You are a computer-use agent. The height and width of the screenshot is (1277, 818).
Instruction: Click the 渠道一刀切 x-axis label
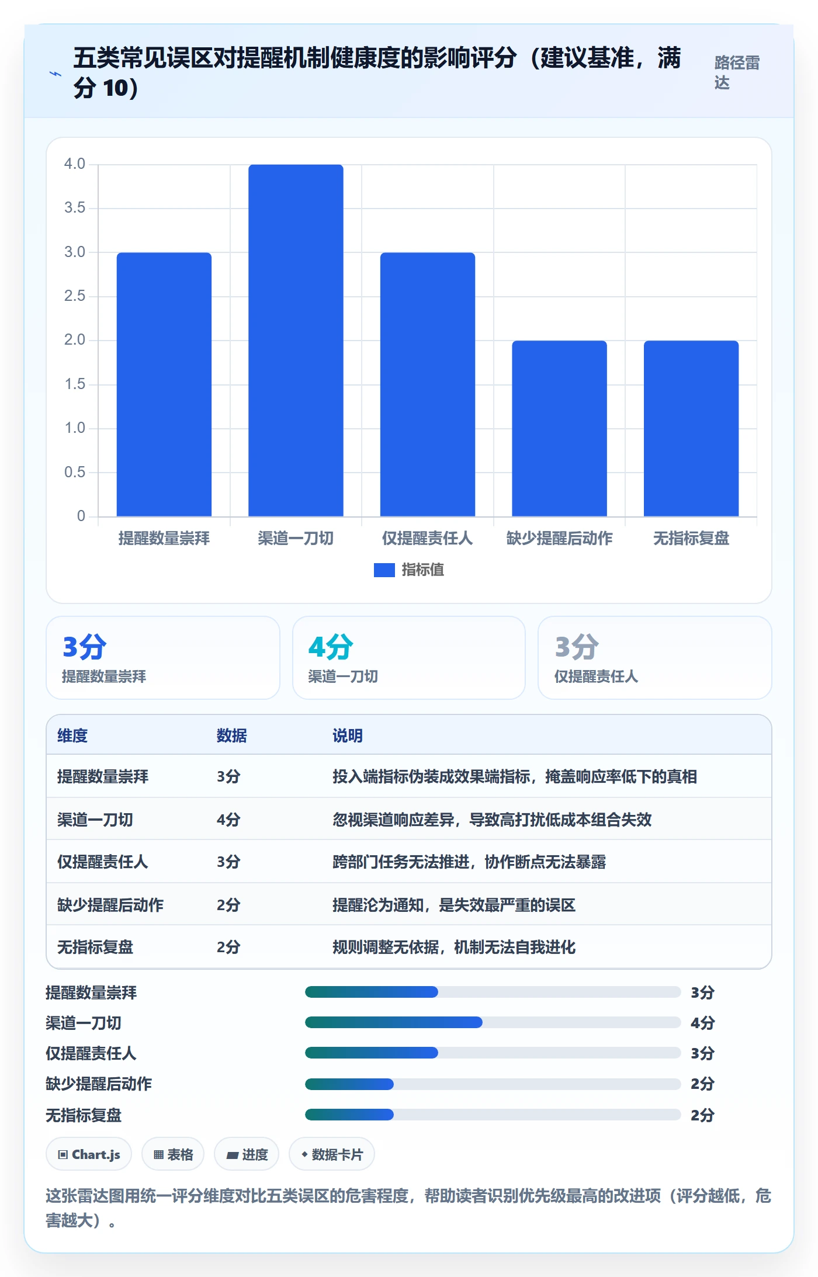(296, 538)
